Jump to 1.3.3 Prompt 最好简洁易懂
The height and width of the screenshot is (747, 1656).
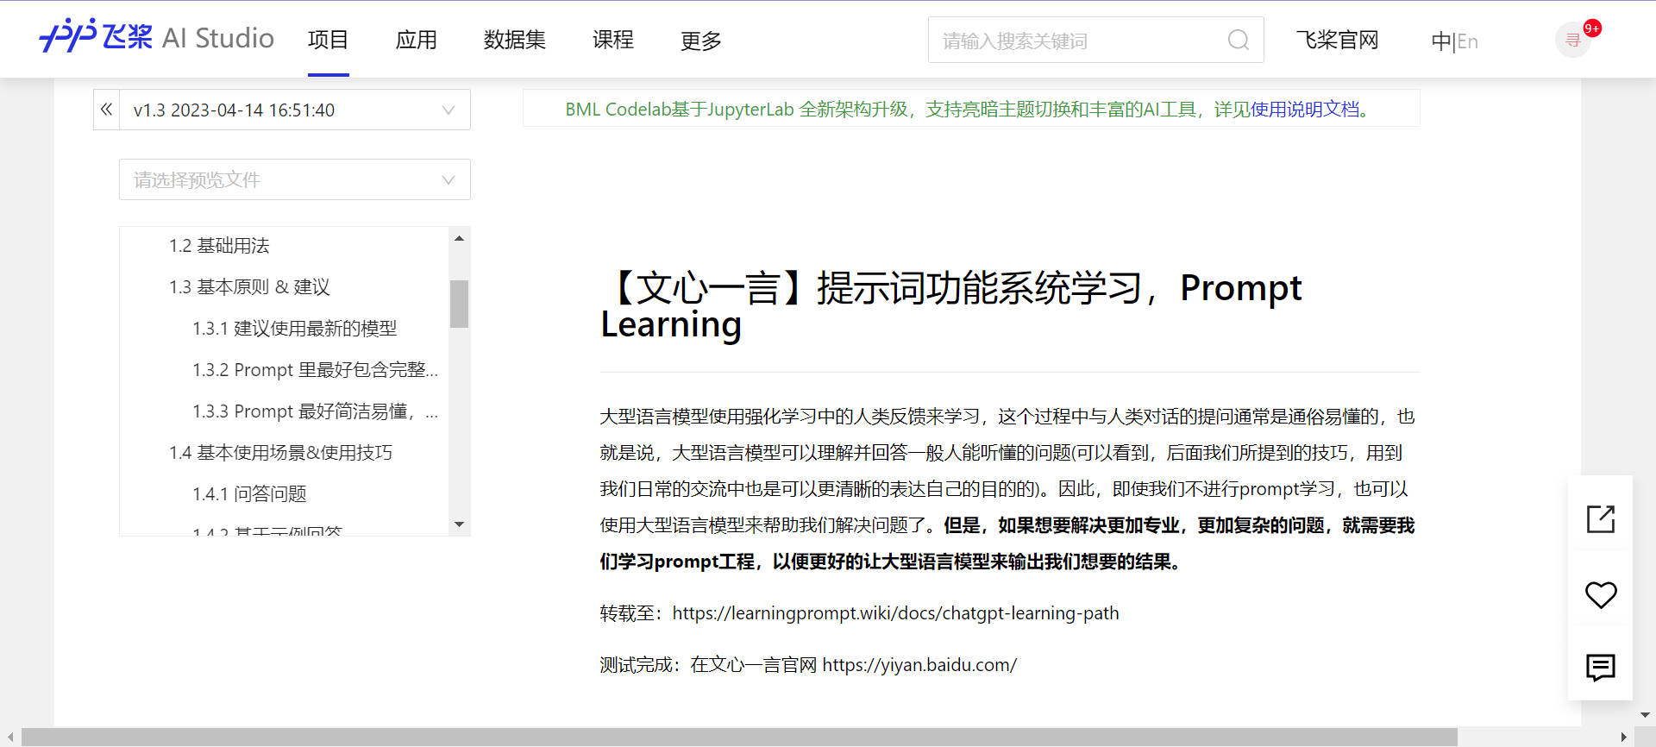coord(315,411)
